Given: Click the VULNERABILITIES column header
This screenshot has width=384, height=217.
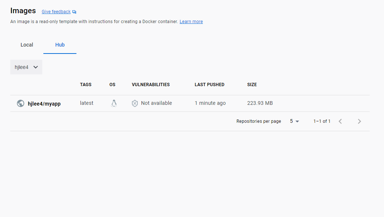Looking at the screenshot, I should [151, 85].
